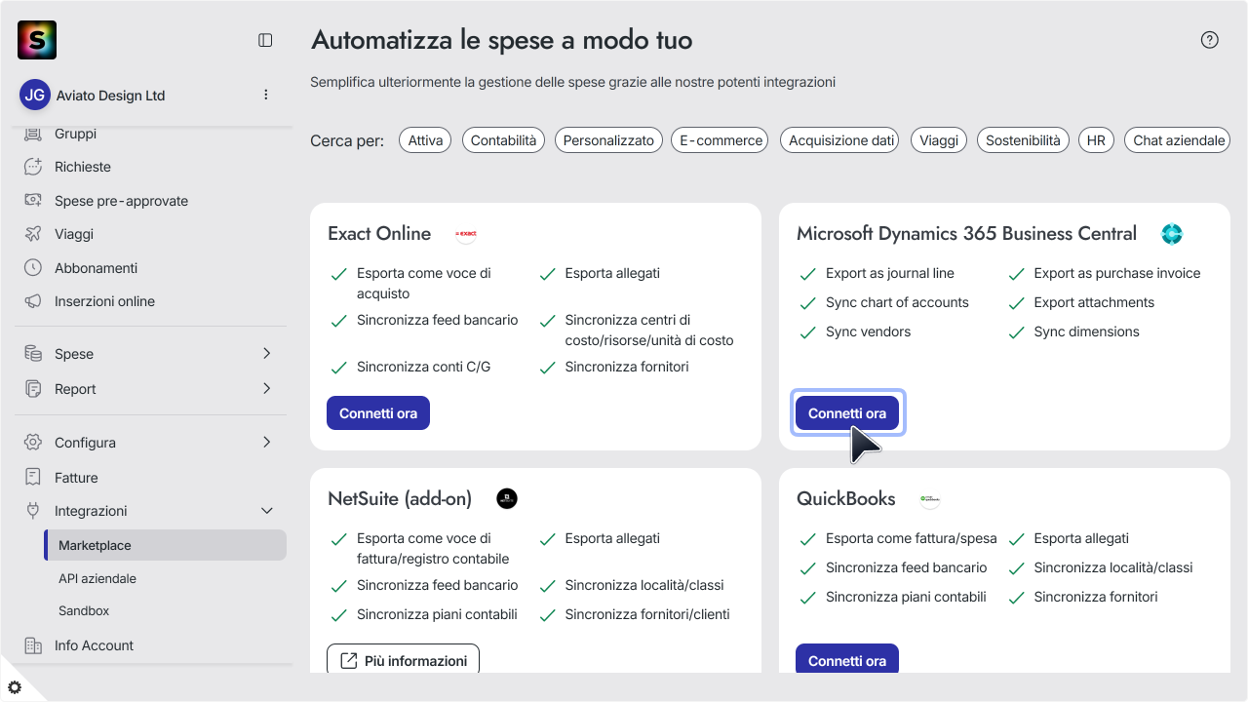The image size is (1248, 702).
Task: Click the Aviato Design Ltd account name
Action: 110,96
